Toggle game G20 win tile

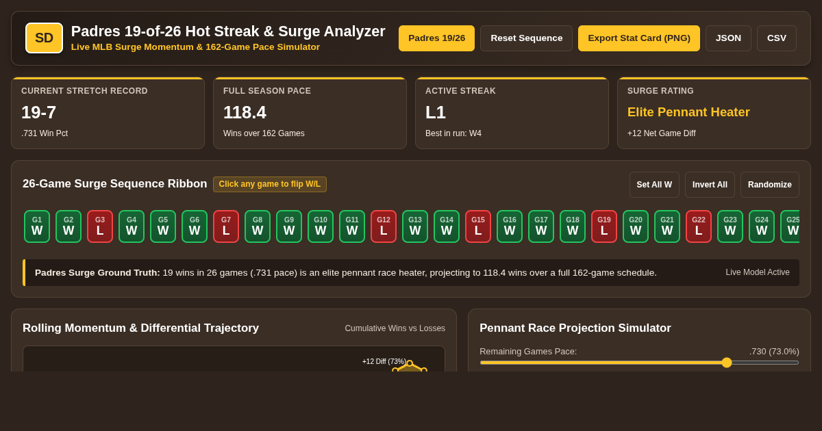[x=636, y=226]
